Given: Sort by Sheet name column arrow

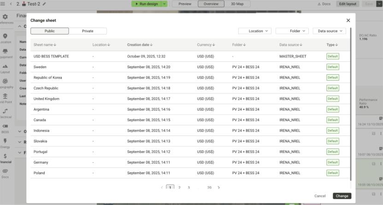Looking at the screenshot, I should [x=55, y=45].
